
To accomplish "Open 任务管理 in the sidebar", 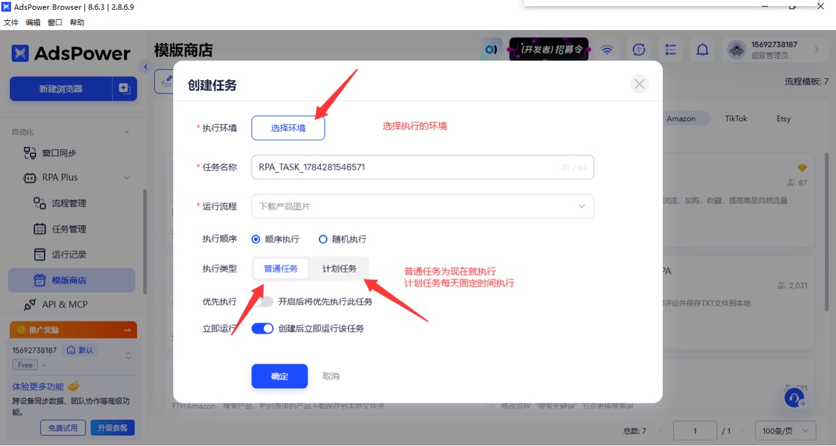I will [x=69, y=229].
